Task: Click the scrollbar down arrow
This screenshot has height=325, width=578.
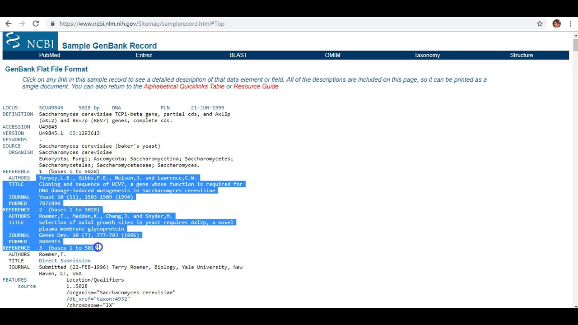Action: 575,306
